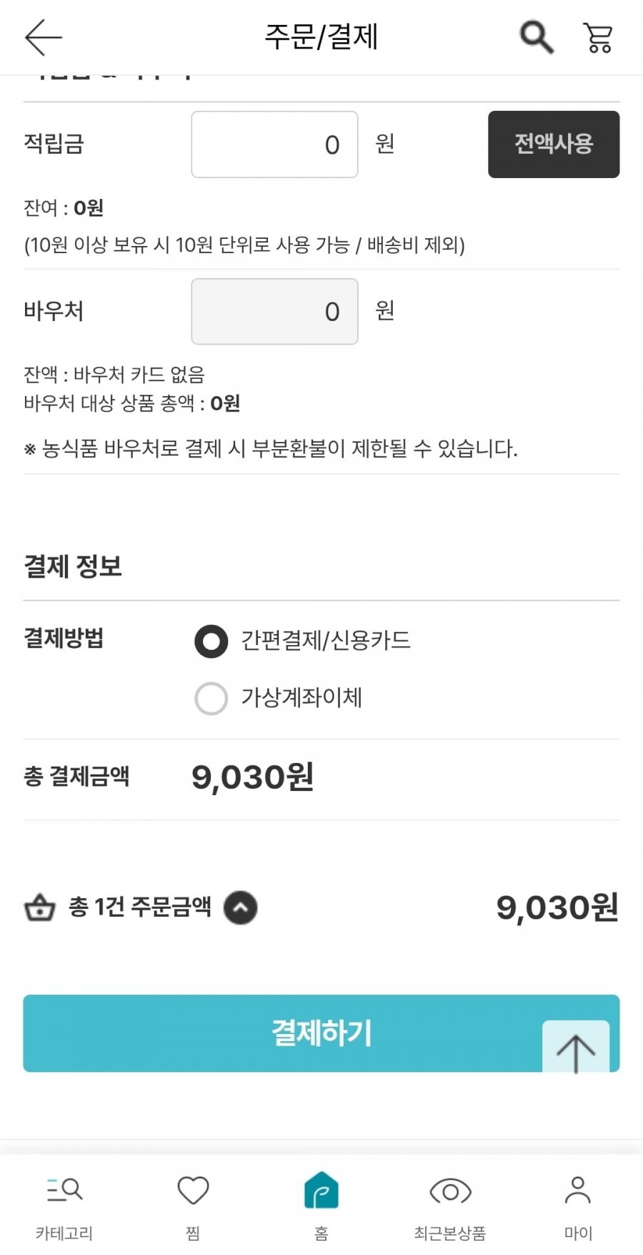Select 가상계좌이체 radio button
643x1255 pixels.
[211, 698]
